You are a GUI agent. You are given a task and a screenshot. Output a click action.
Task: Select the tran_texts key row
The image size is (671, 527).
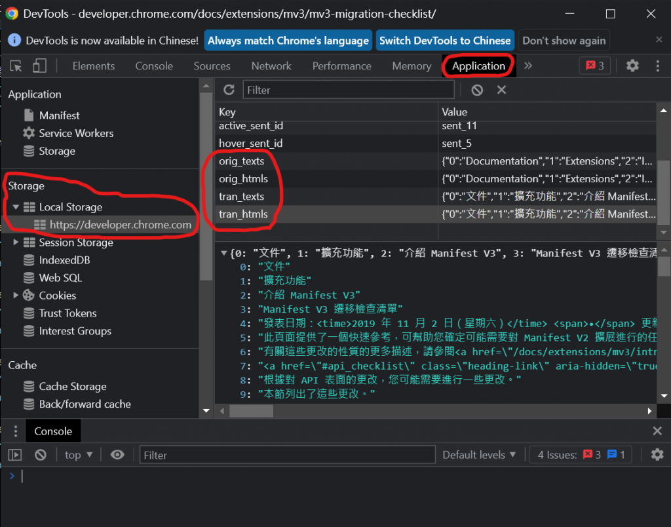[435, 197]
